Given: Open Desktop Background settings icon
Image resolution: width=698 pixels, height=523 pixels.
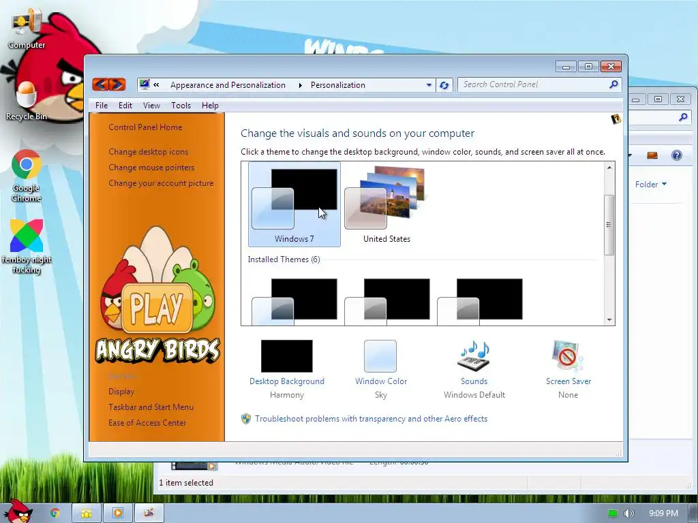Looking at the screenshot, I should 287,355.
